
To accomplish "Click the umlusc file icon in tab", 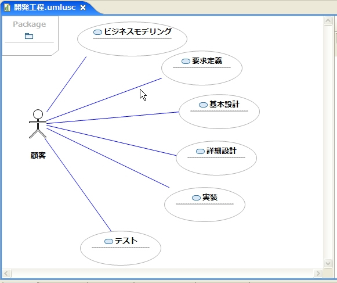I will pos(7,8).
